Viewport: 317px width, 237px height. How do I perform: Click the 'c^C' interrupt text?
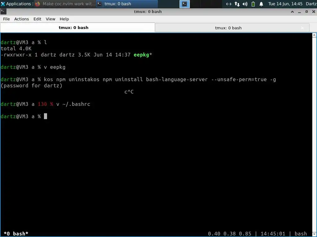129,92
